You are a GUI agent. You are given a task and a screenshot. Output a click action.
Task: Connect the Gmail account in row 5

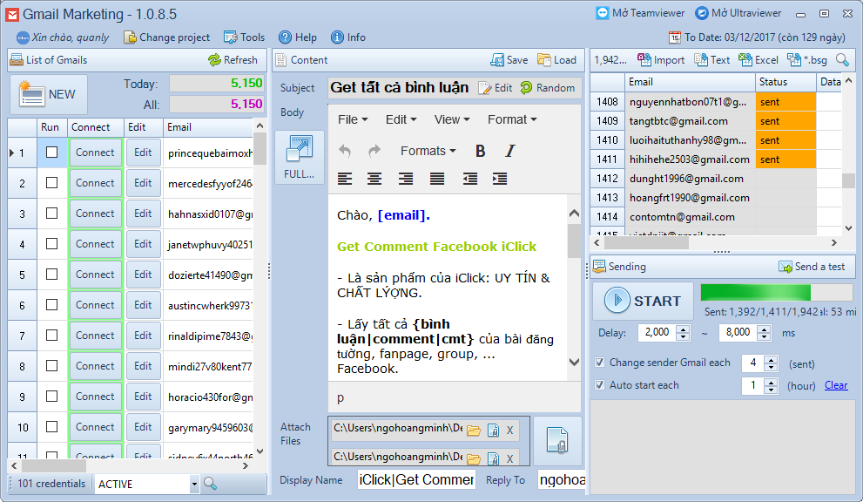point(95,275)
